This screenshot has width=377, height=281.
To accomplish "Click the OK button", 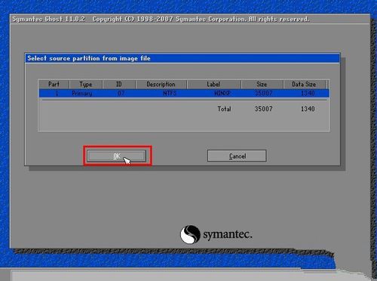I will point(117,156).
